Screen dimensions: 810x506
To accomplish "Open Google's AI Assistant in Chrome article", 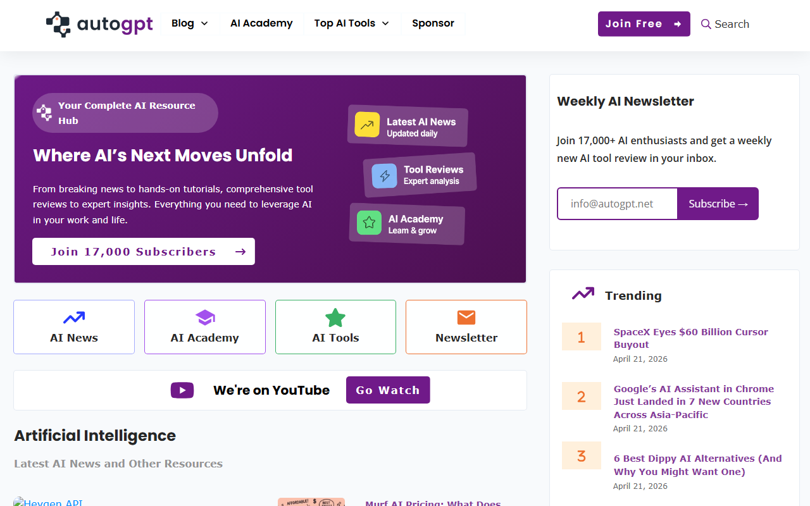I will pos(694,402).
